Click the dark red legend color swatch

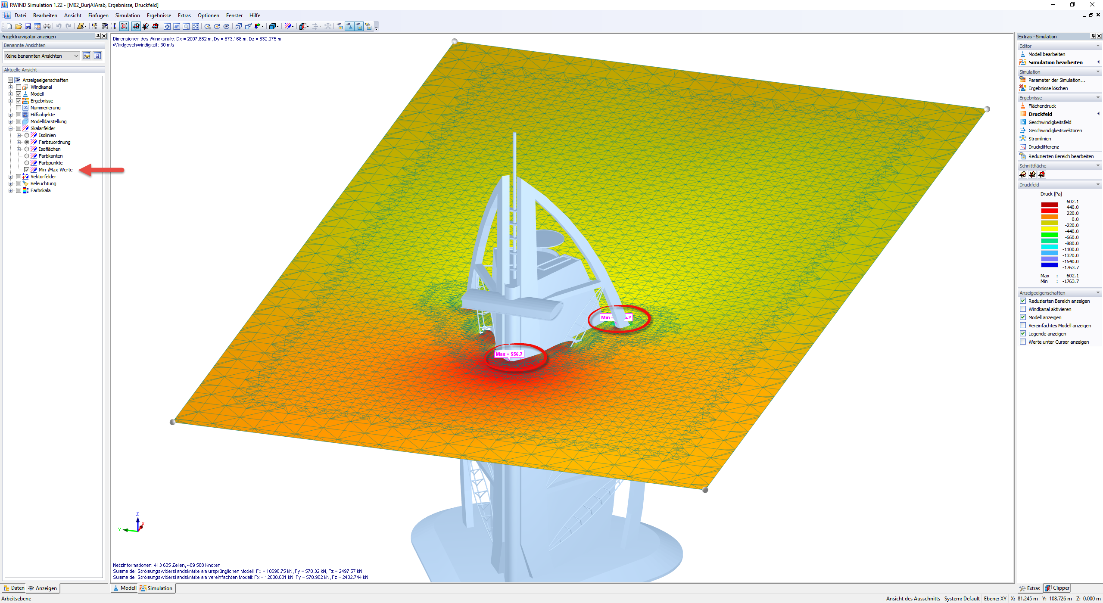[1049, 204]
